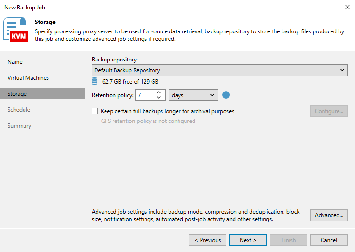Click the Next button

coord(248,240)
